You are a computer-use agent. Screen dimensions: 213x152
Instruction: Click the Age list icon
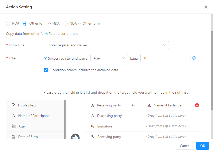click(x=14, y=126)
